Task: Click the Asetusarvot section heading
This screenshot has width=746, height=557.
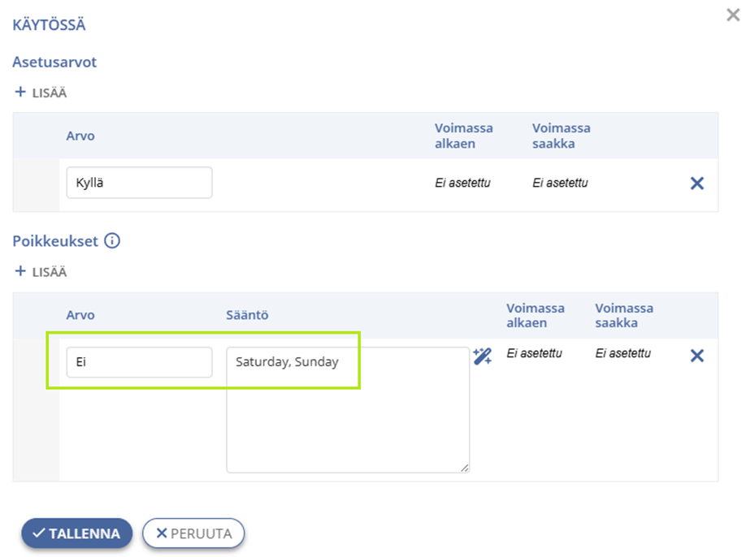Action: (54, 62)
